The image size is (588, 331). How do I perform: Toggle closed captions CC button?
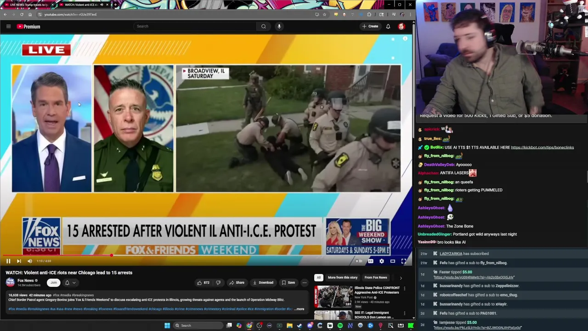pyautogui.click(x=371, y=261)
